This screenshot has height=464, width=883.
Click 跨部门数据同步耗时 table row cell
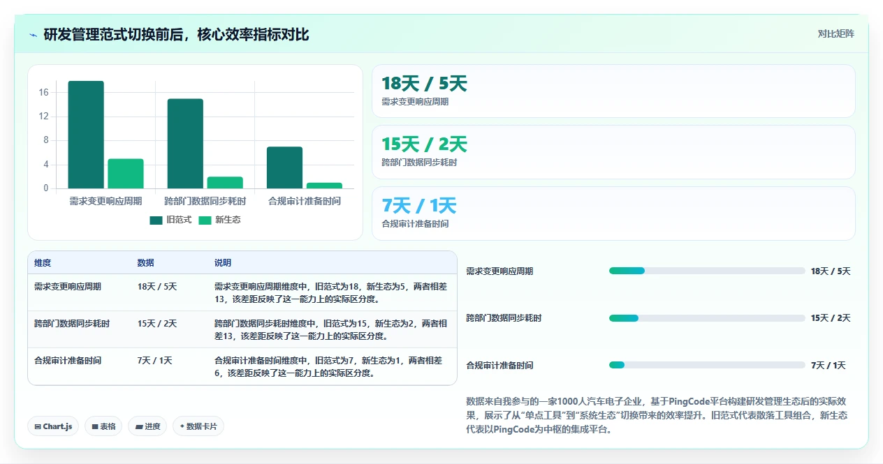click(x=72, y=324)
